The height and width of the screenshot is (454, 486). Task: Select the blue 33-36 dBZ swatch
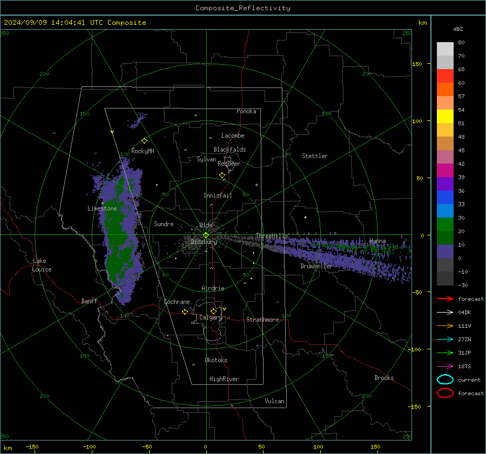pos(445,198)
